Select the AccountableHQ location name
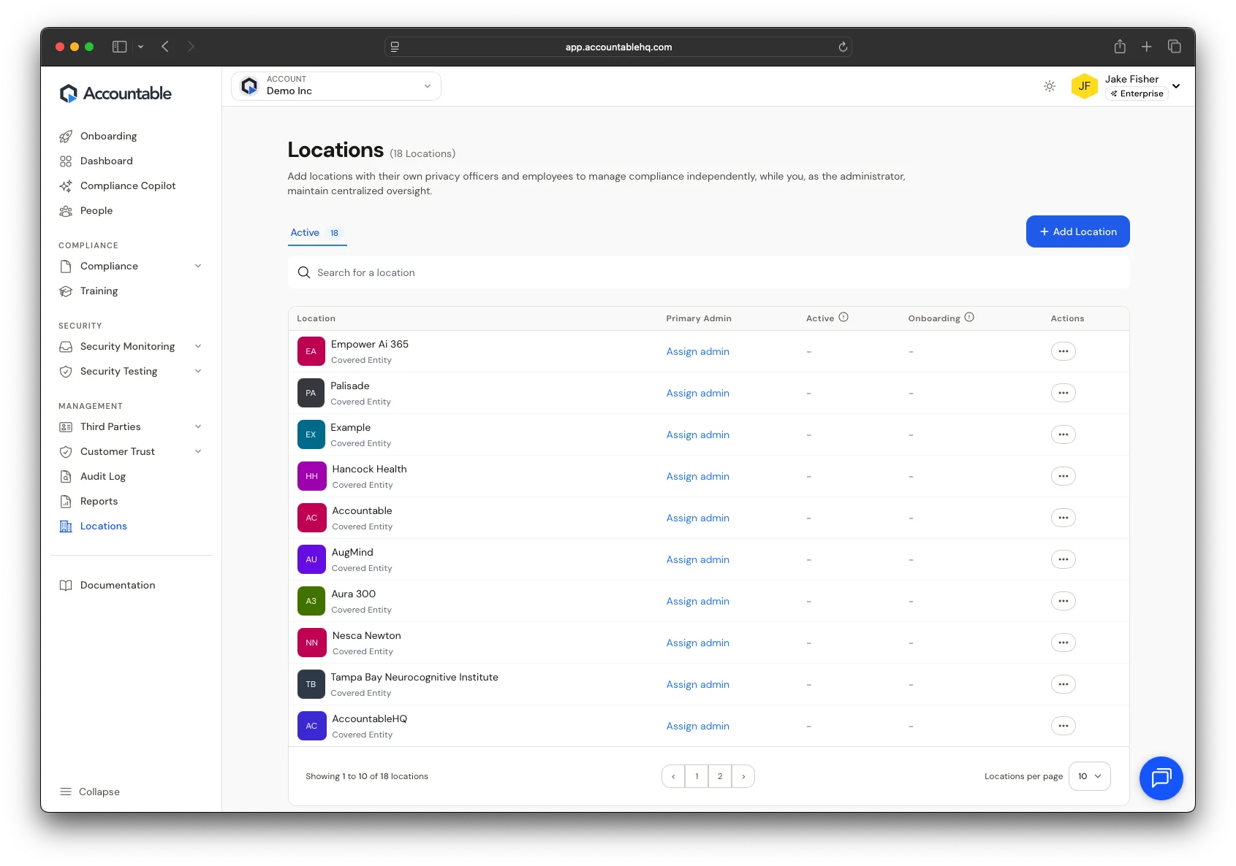Image resolution: width=1236 pixels, height=866 pixels. pyautogui.click(x=369, y=719)
